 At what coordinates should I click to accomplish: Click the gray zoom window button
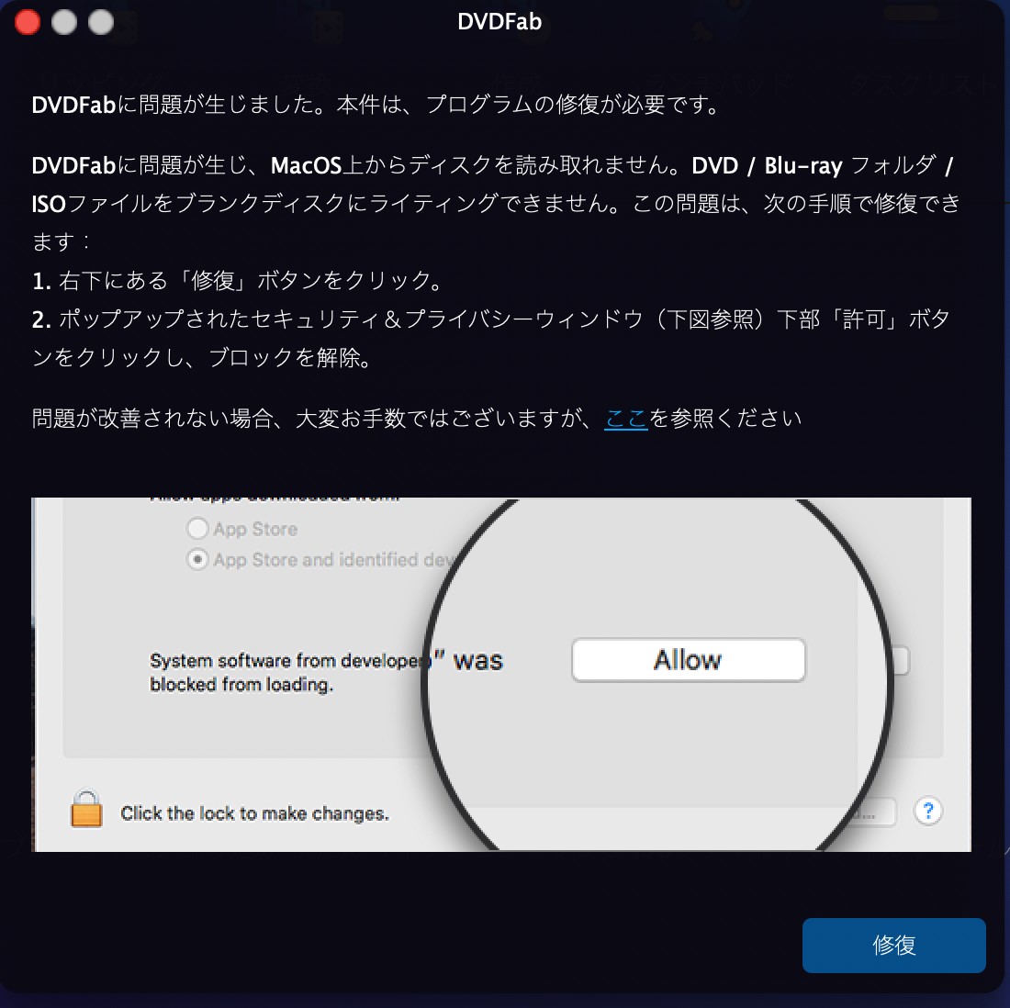[100, 22]
